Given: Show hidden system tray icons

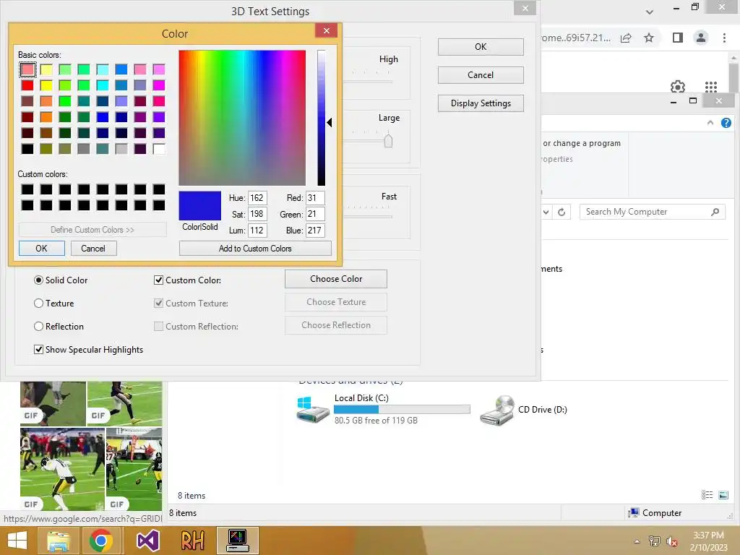Looking at the screenshot, I should [637, 541].
